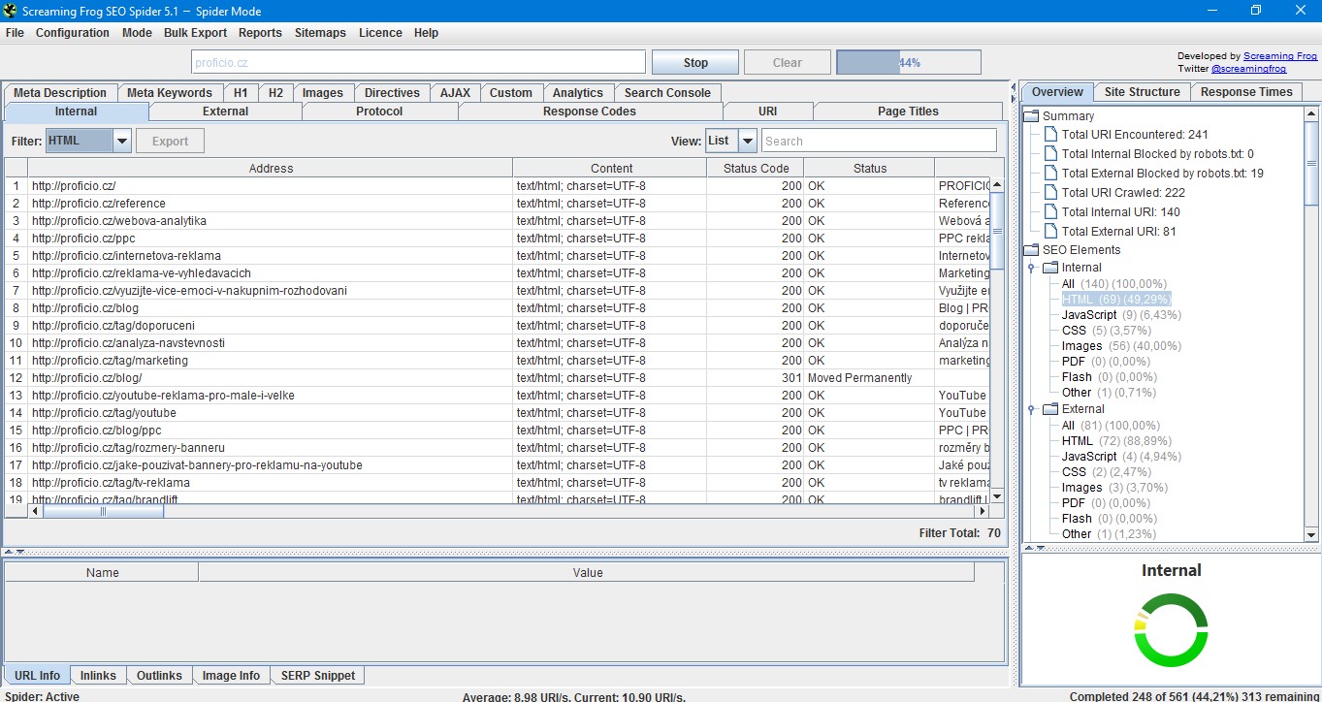Switch to the Response Codes tab
Screen dimensions: 1322x702
click(590, 112)
